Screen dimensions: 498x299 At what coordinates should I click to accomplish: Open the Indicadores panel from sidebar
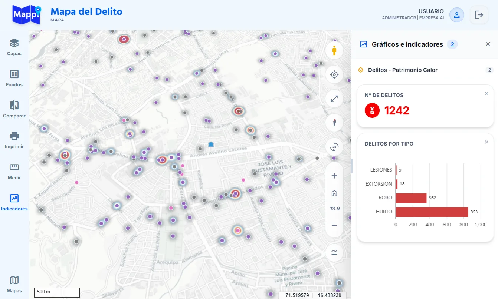point(14,203)
